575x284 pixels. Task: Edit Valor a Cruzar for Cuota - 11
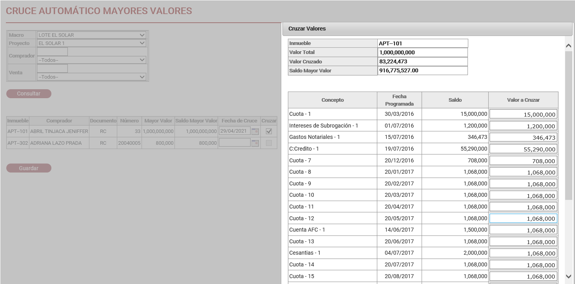[523, 207]
